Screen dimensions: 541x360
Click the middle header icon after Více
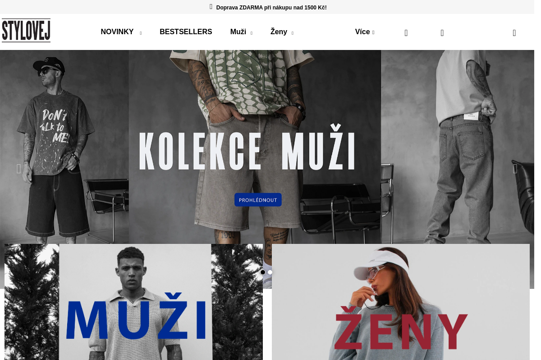coord(442,33)
